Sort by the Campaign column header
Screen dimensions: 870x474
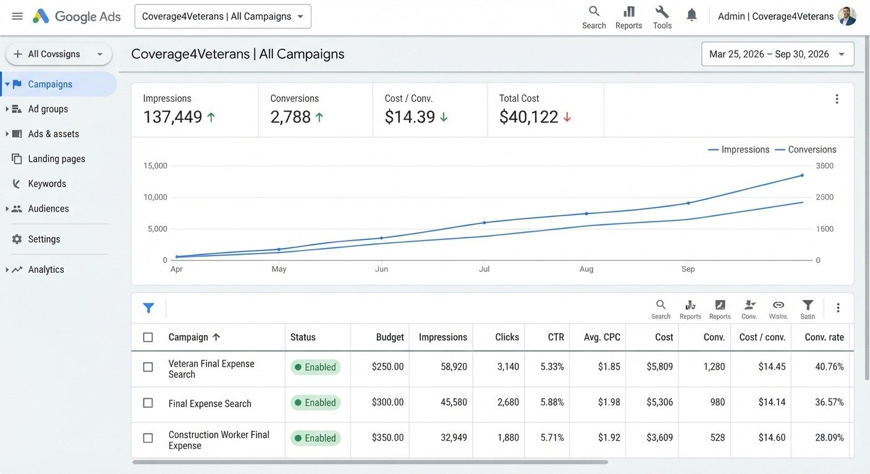click(x=195, y=338)
